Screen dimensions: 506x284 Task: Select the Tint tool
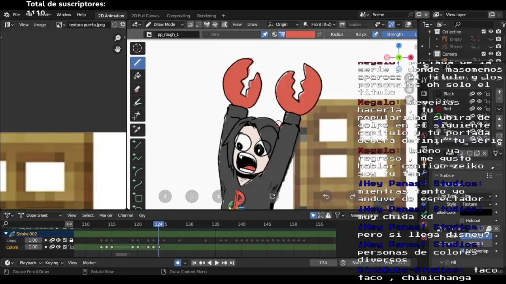tap(137, 103)
